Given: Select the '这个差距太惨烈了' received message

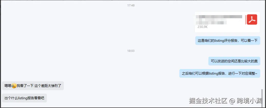Looking at the screenshot, I should point(33,86).
